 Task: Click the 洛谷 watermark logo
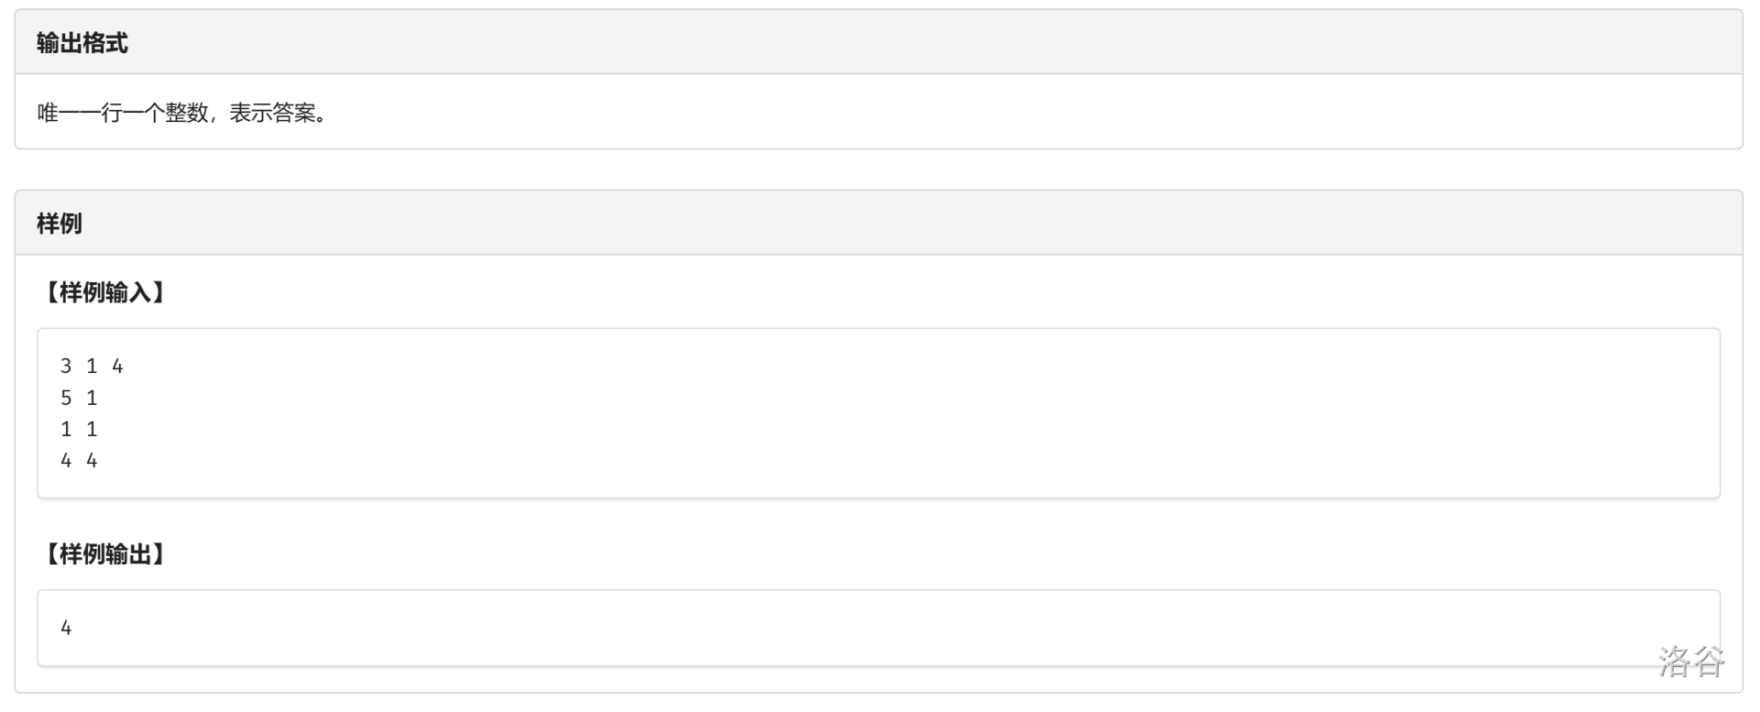click(x=1690, y=661)
